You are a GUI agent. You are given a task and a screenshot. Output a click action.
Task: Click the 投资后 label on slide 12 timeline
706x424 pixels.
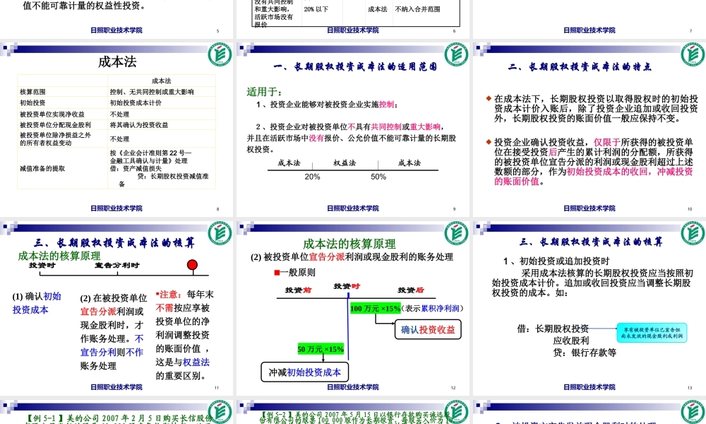pos(411,290)
